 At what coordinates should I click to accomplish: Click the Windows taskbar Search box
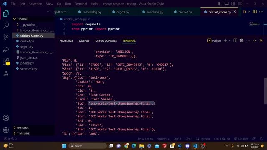[88, 146]
